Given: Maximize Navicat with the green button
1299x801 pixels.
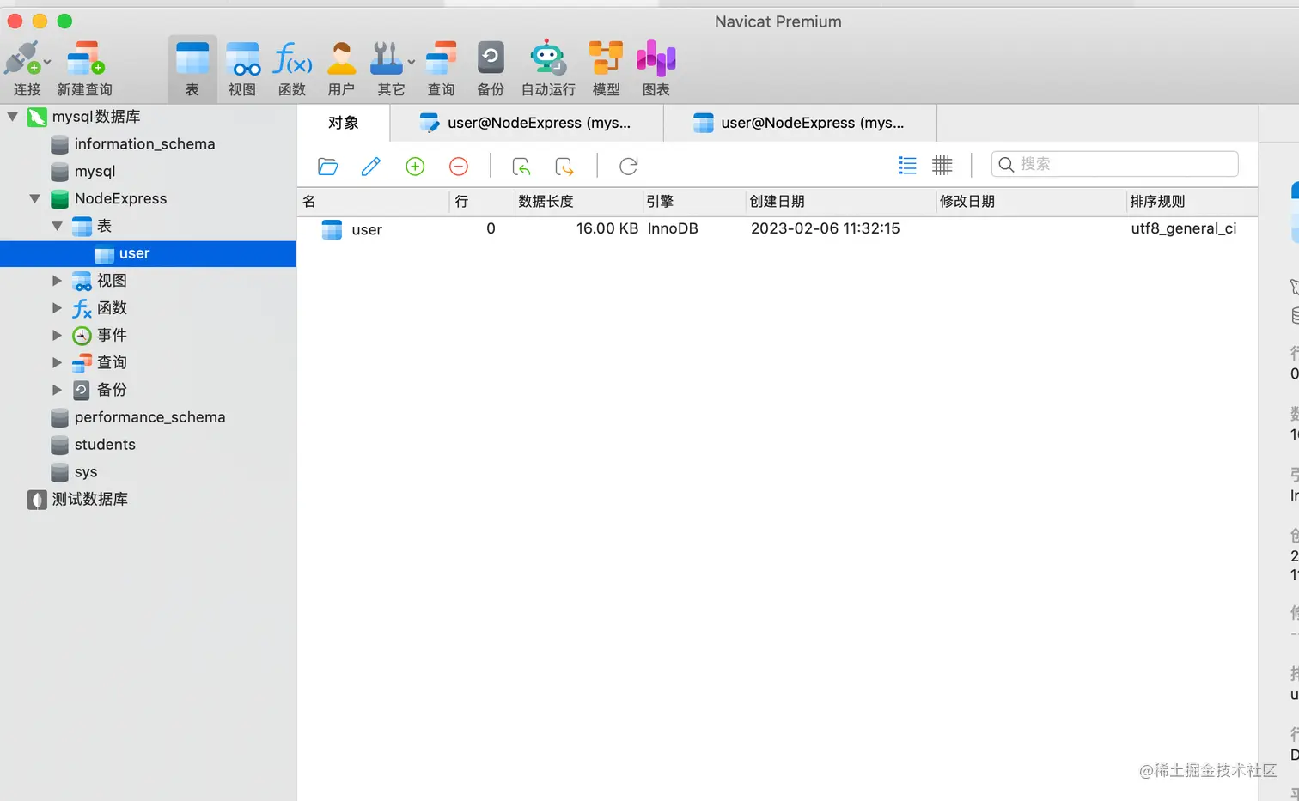Looking at the screenshot, I should [64, 21].
